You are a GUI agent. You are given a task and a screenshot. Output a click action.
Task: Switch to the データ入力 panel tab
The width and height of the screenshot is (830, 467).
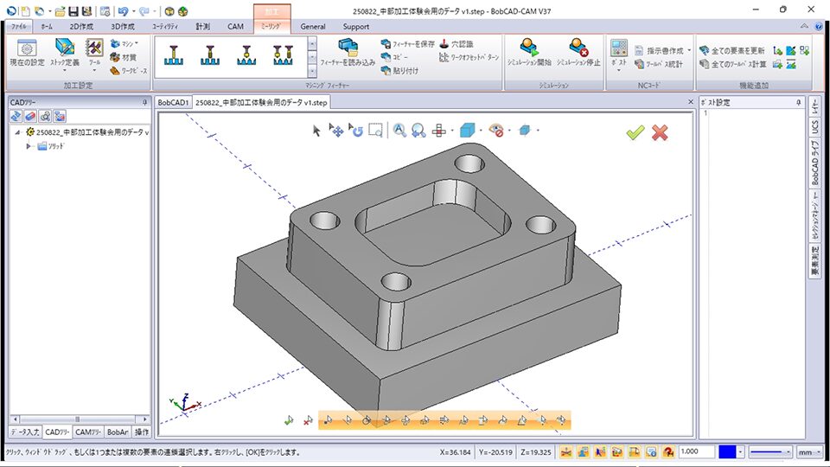[25, 432]
